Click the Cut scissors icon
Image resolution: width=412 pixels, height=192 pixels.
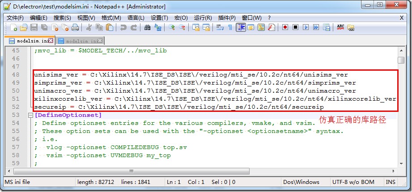pos(89,27)
